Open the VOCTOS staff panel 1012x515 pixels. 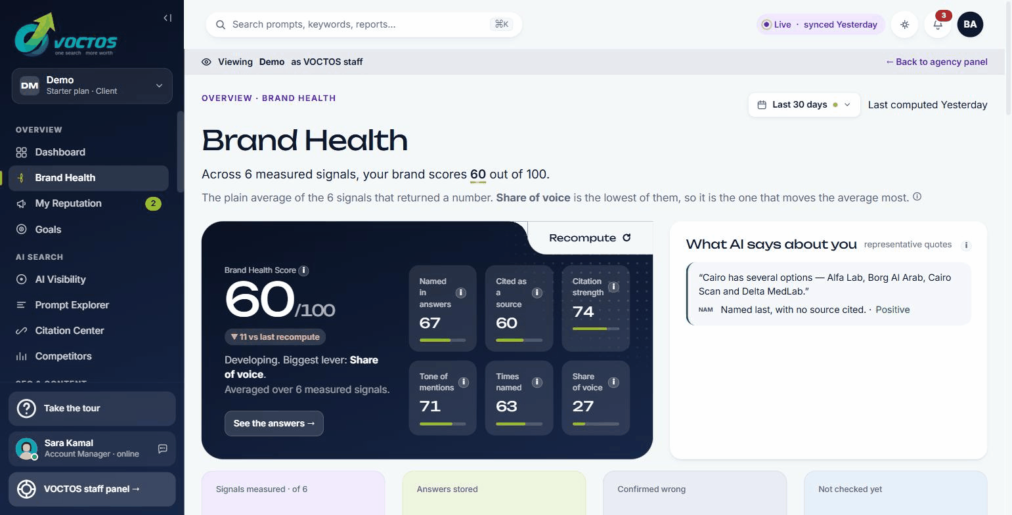click(x=92, y=489)
